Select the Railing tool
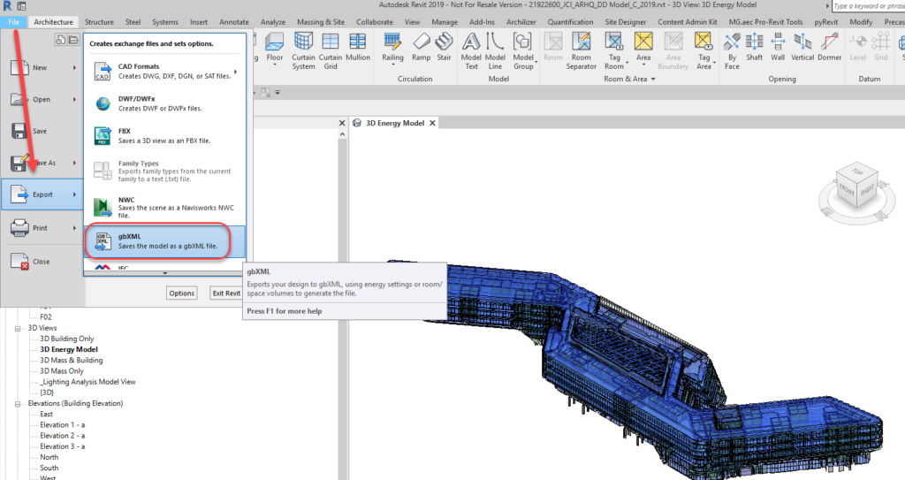The image size is (905, 480). [x=392, y=48]
